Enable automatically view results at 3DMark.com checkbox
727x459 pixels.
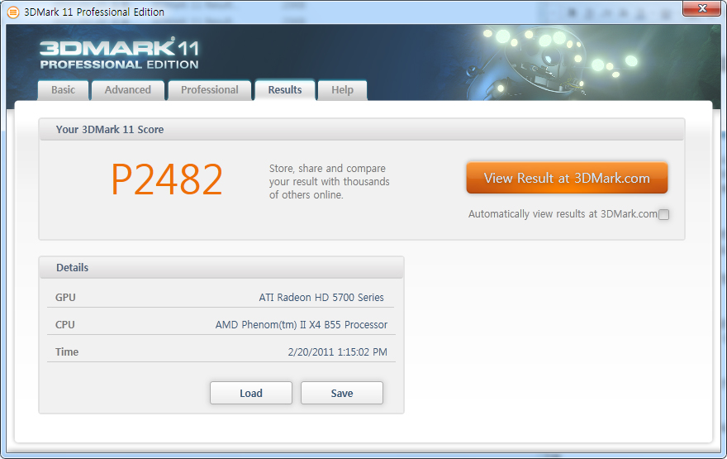[x=663, y=214]
